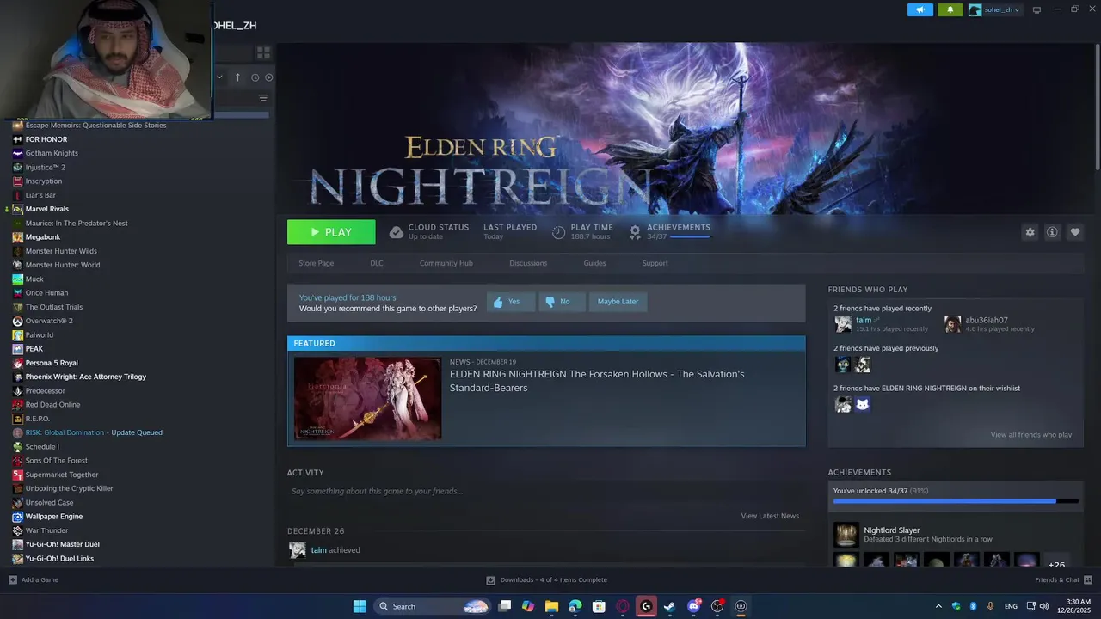This screenshot has width=1101, height=619.
Task: Click View Latest News link
Action: 770,516
